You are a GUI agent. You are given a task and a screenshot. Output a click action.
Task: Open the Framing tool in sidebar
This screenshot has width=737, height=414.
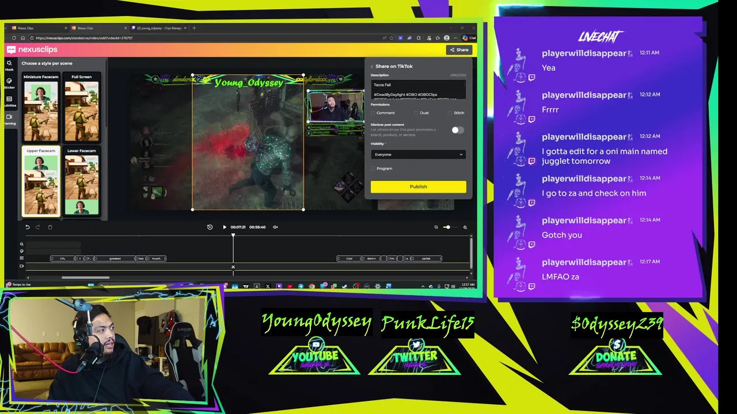[x=9, y=119]
